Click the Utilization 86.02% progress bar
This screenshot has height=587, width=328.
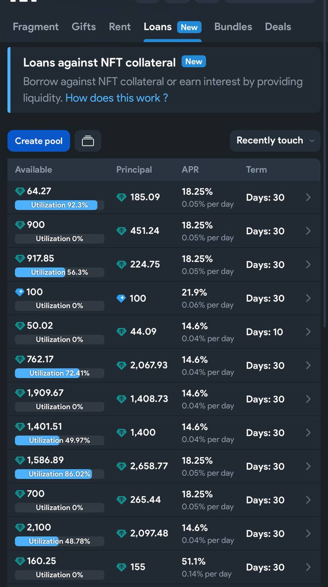[x=60, y=474]
